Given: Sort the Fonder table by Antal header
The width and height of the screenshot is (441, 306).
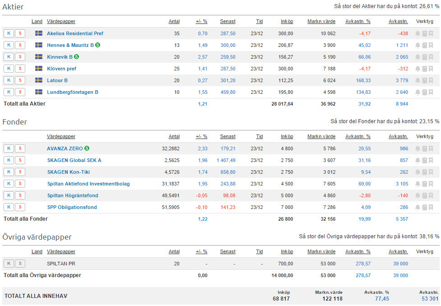Looking at the screenshot, I should [x=174, y=137].
